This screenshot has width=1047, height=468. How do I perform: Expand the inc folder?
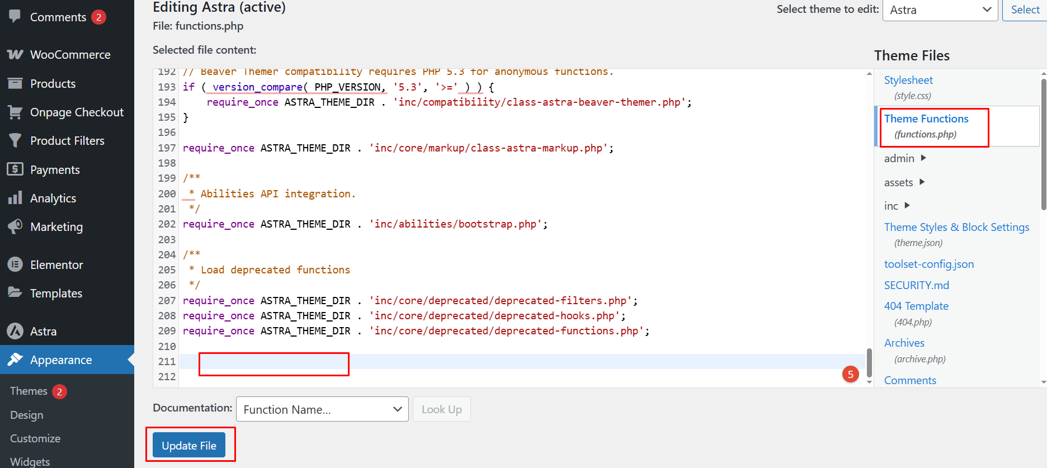click(x=897, y=206)
